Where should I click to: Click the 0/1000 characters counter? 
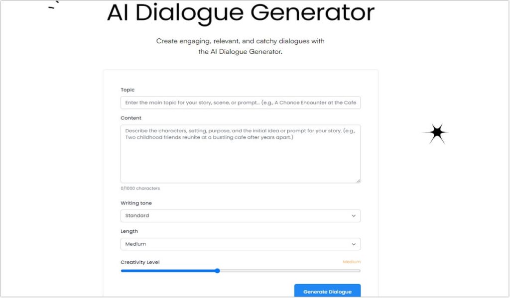coord(140,188)
